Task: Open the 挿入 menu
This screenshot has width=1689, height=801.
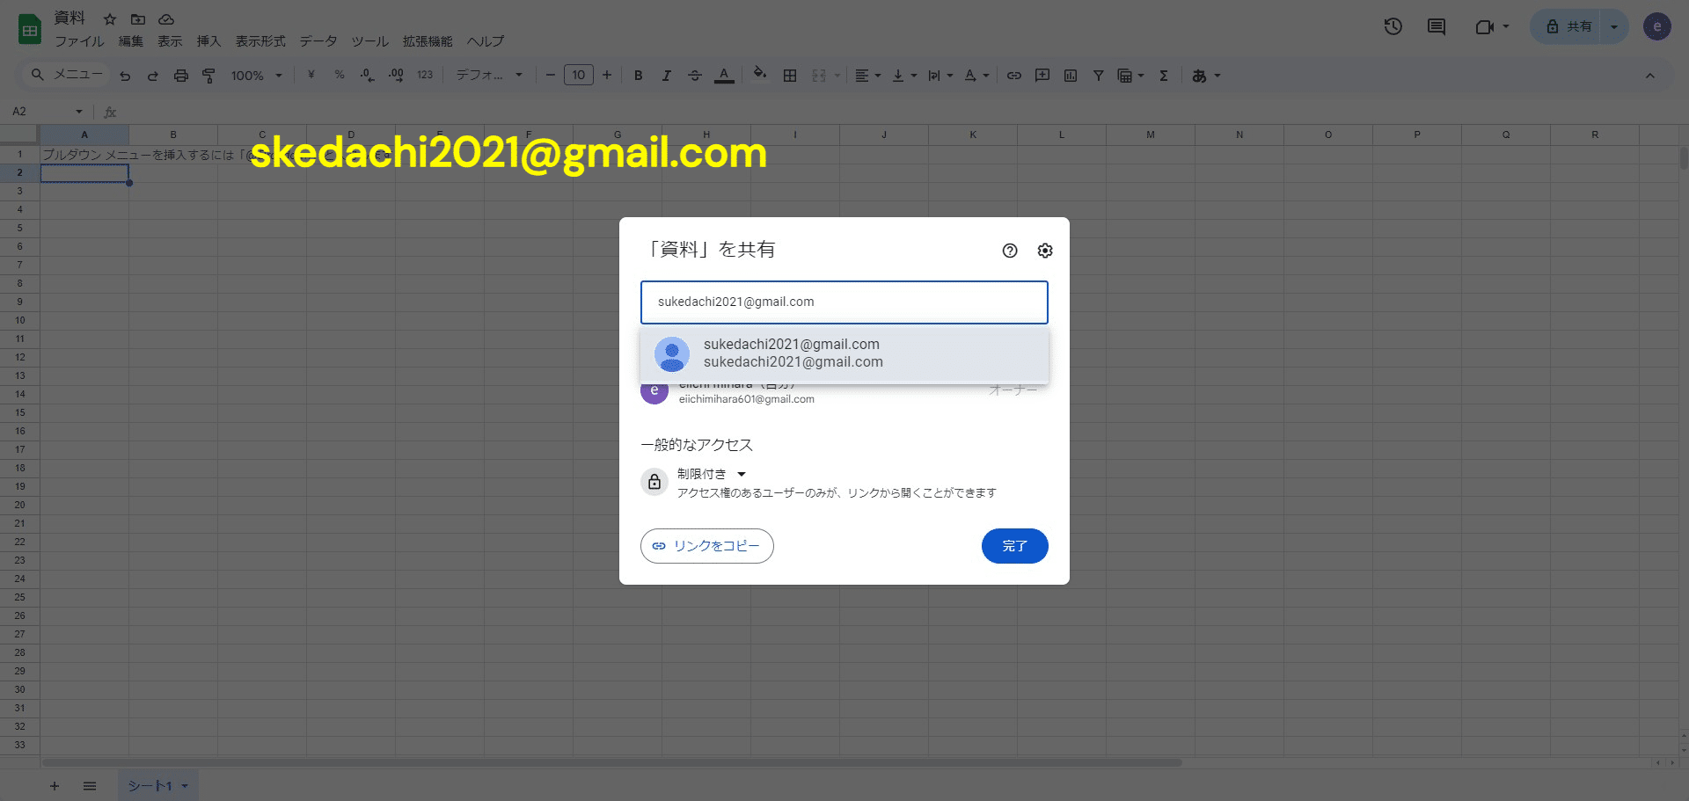Action: [x=208, y=41]
